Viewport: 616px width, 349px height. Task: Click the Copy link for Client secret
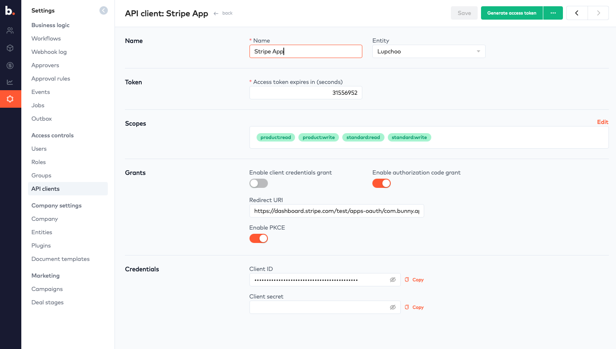point(418,307)
